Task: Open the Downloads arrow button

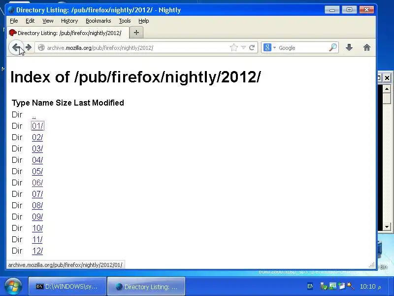Action: tap(349, 47)
